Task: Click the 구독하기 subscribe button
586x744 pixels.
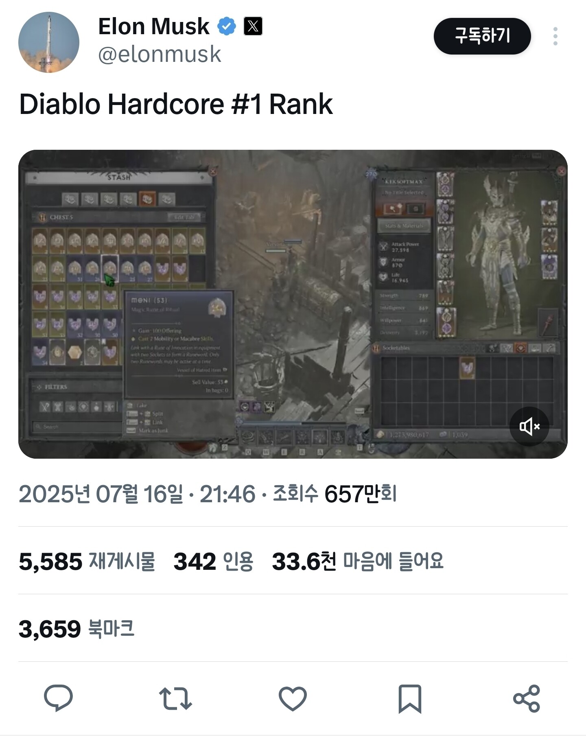Action: click(482, 36)
